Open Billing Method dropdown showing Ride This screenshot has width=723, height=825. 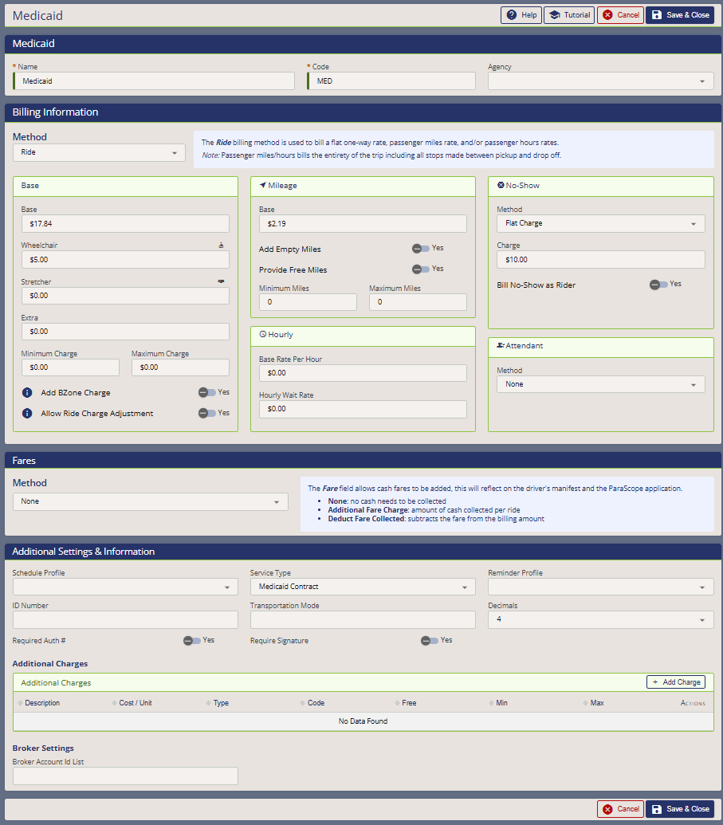(99, 152)
